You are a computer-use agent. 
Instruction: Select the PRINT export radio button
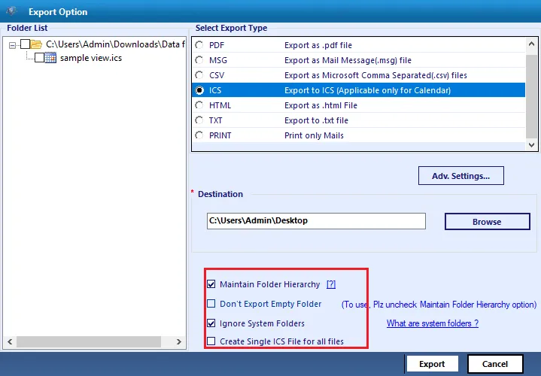point(199,135)
